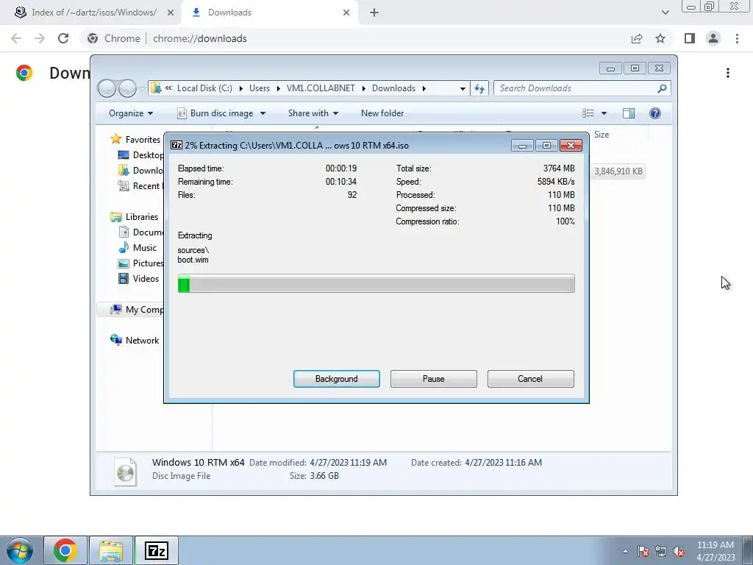Screen dimensions: 753x565
Task: Select Favorites in navigation pane
Action: click(x=143, y=139)
